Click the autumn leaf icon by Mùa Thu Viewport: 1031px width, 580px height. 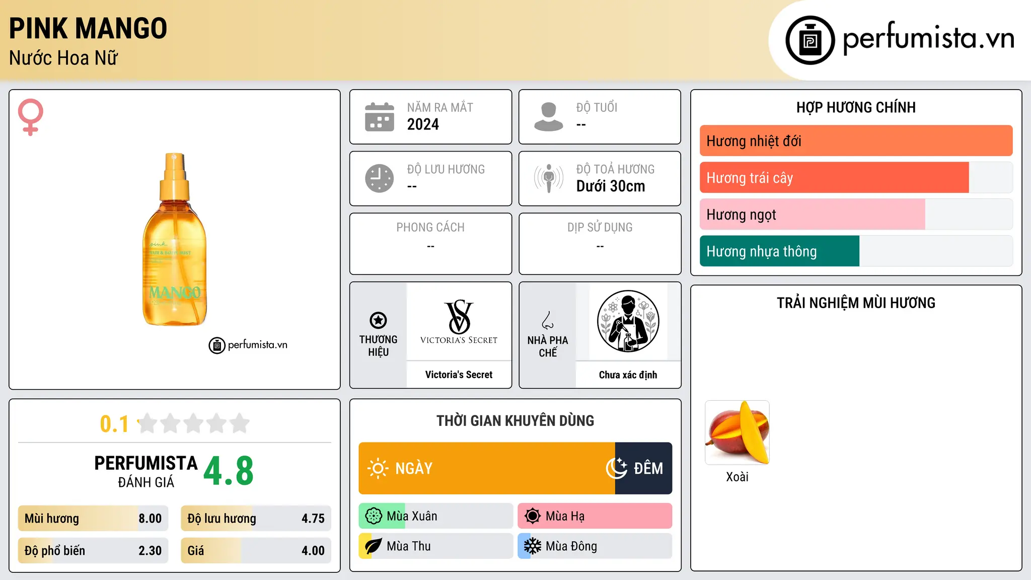pyautogui.click(x=374, y=546)
